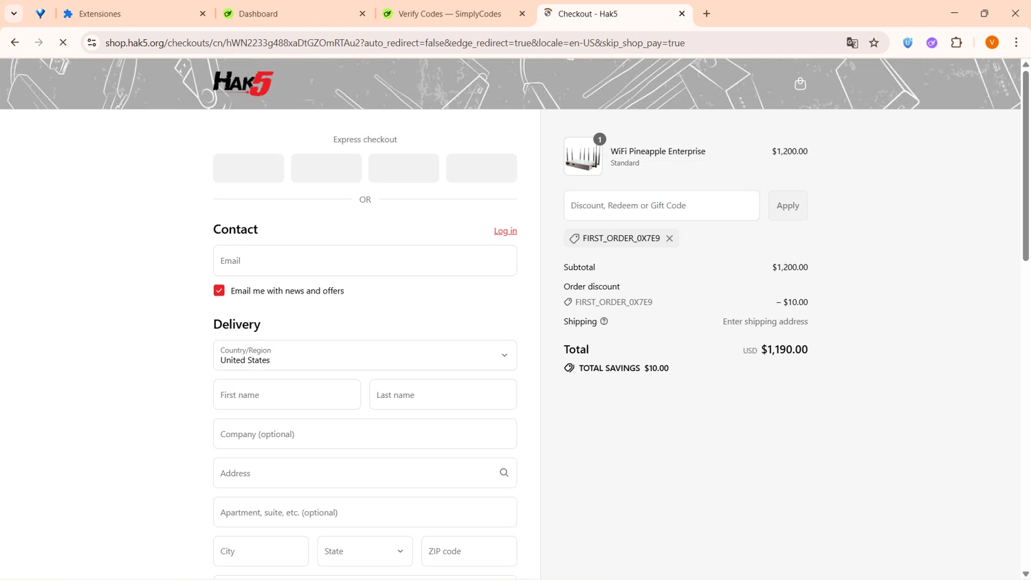Viewport: 1031px width, 580px height.
Task: Click the pinned blue V tab icon
Action: click(41, 14)
